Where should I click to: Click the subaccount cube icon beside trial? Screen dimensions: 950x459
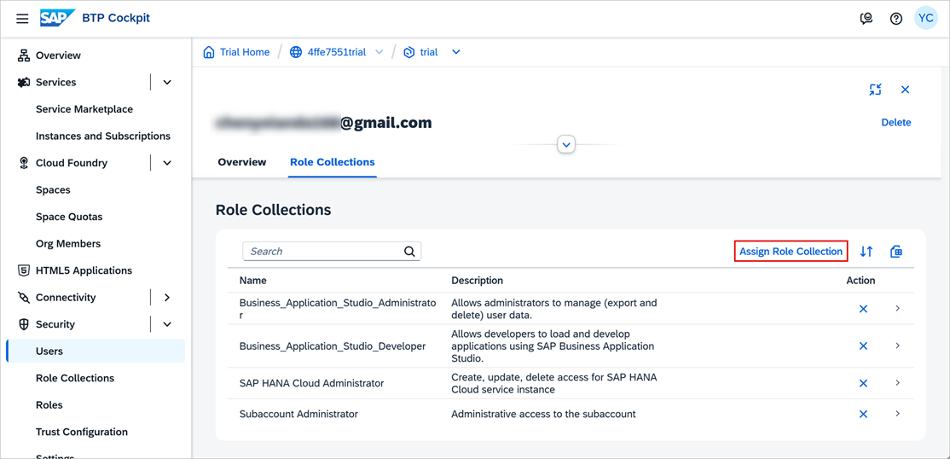click(x=409, y=52)
